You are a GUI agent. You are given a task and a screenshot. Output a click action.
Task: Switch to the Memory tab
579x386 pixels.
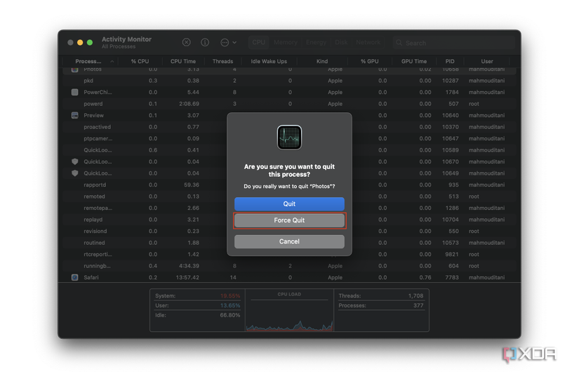[x=286, y=43]
